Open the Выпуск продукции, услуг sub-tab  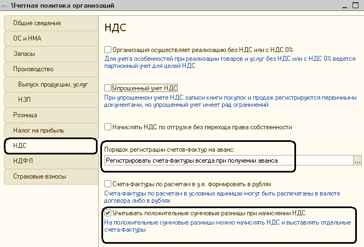[x=51, y=84]
